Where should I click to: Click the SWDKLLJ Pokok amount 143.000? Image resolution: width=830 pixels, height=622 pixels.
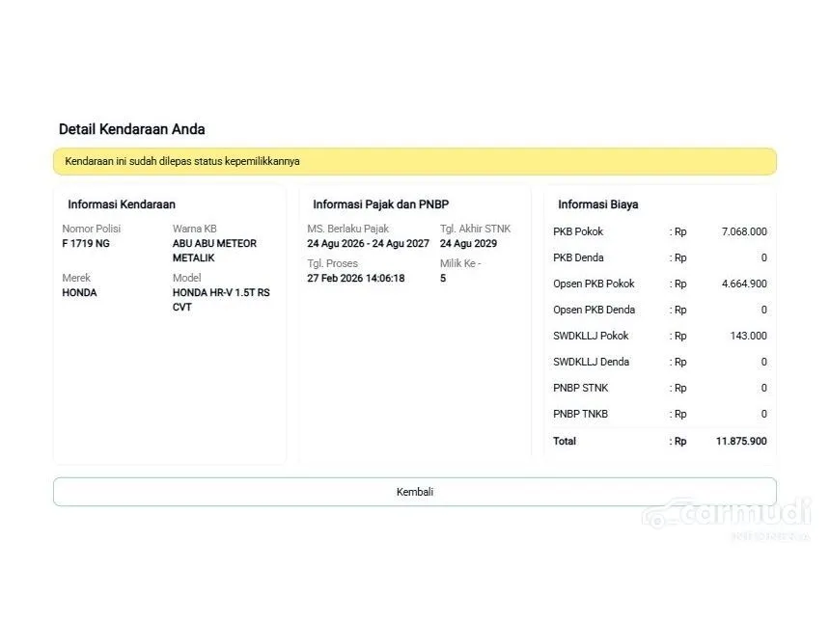[748, 337]
